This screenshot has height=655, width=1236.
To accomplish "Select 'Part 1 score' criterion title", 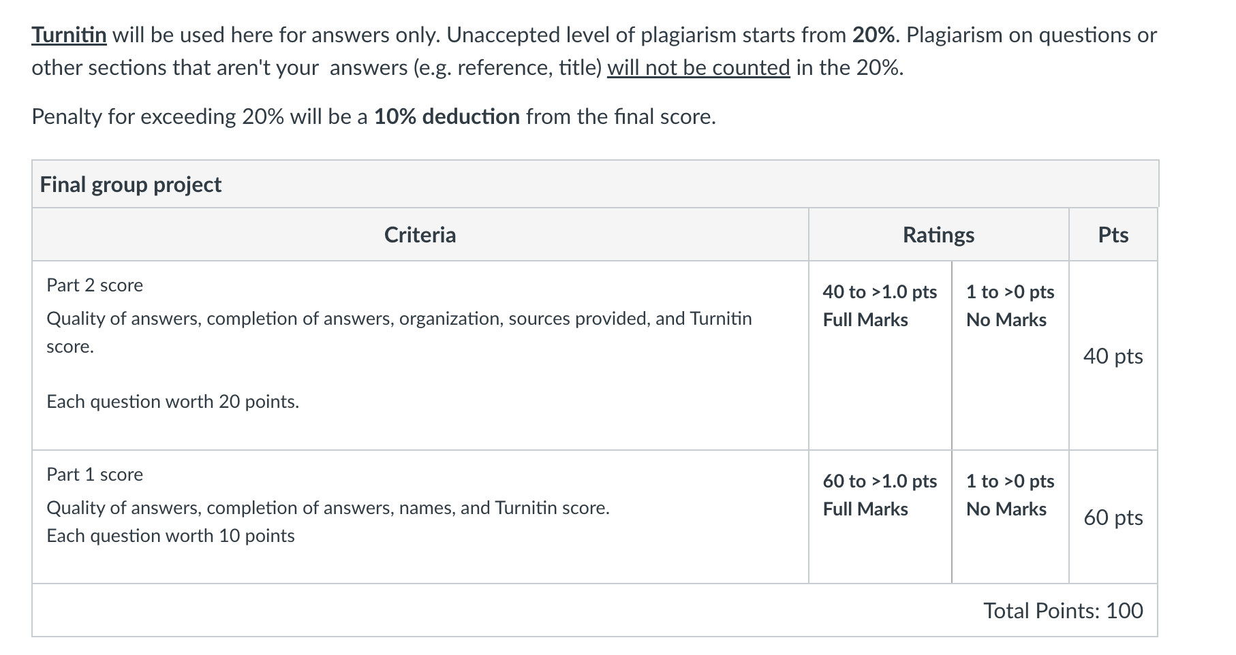I will tap(95, 475).
